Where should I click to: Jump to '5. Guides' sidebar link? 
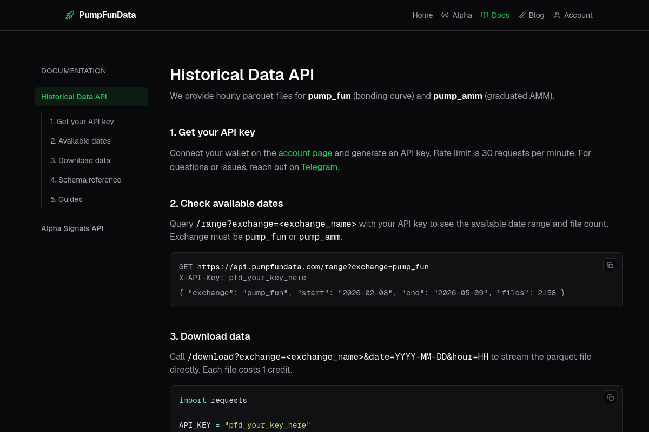point(67,199)
